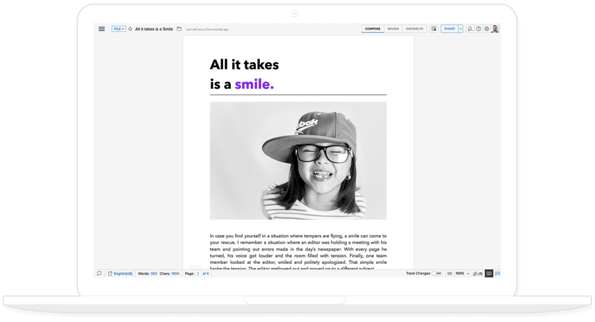Open the 100% zoom dropdown
This screenshot has height=322, width=595.
pos(462,274)
